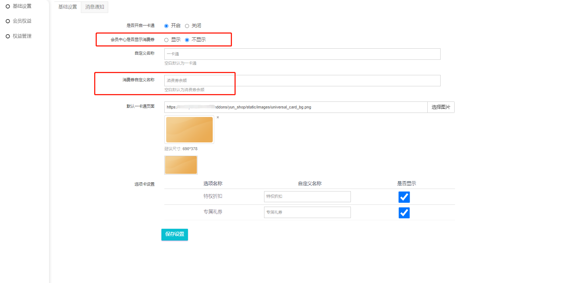Open 会员权益 in the left sidebar
Viewport: 585px width, 283px height.
point(21,21)
